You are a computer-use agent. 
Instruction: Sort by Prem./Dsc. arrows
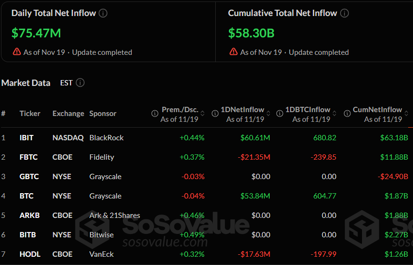pyautogui.click(x=203, y=114)
